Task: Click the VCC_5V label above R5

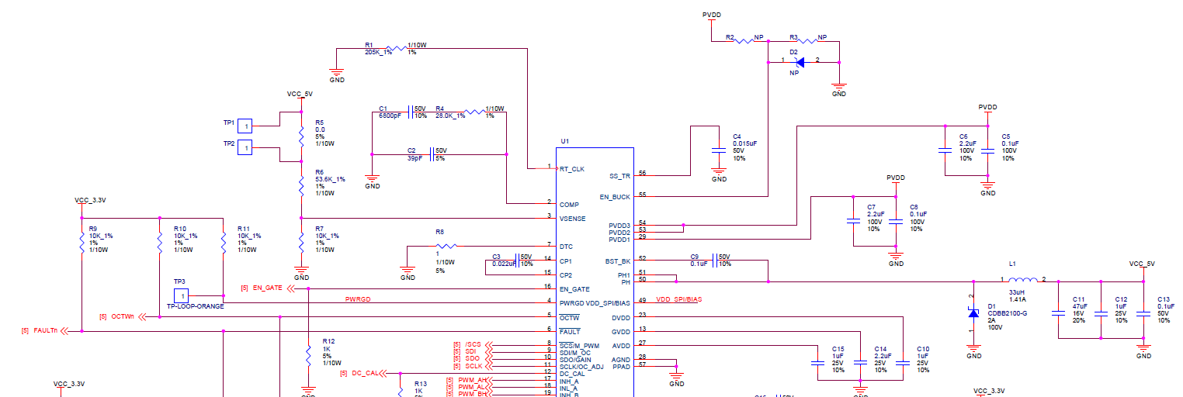Action: pos(300,94)
